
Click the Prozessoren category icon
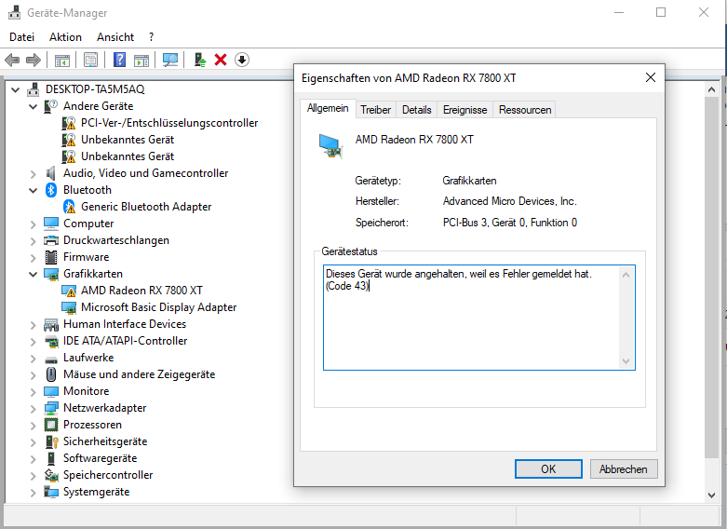(51, 425)
